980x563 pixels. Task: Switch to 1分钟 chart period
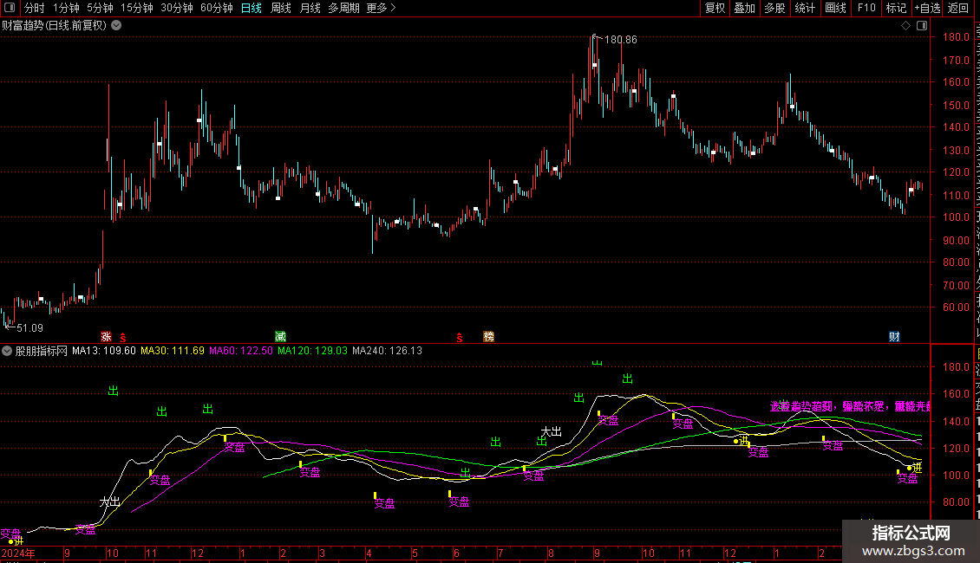point(66,8)
